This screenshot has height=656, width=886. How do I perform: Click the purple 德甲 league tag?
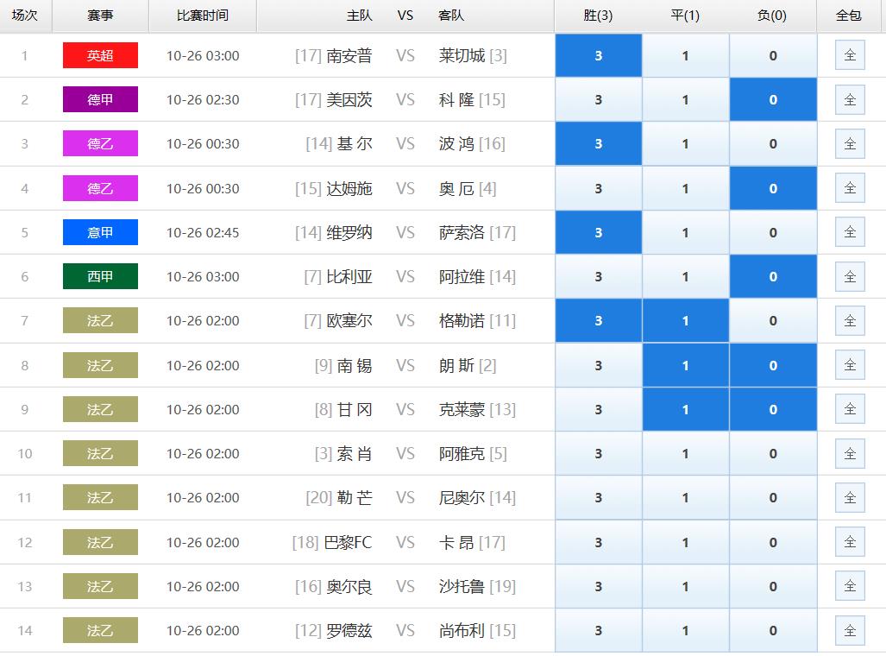click(x=101, y=99)
